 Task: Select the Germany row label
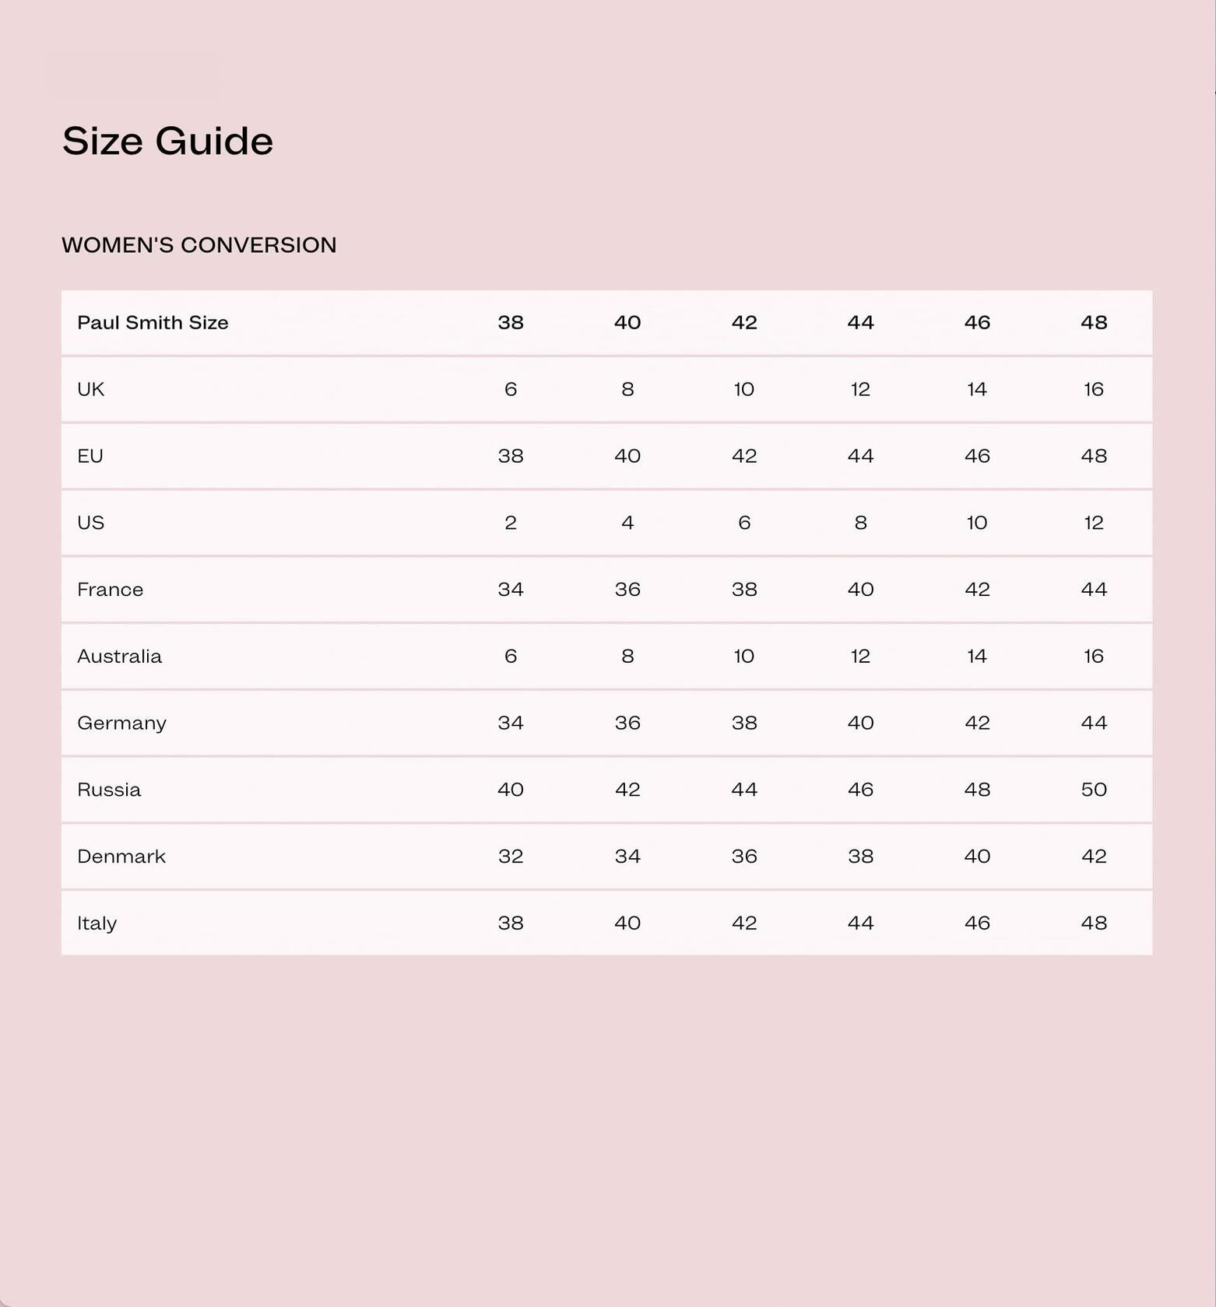pyautogui.click(x=121, y=724)
